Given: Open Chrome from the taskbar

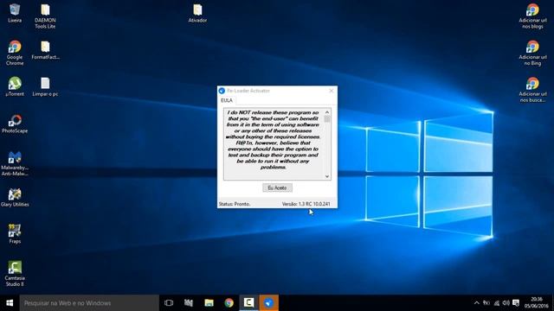Looking at the screenshot, I should coord(229,303).
